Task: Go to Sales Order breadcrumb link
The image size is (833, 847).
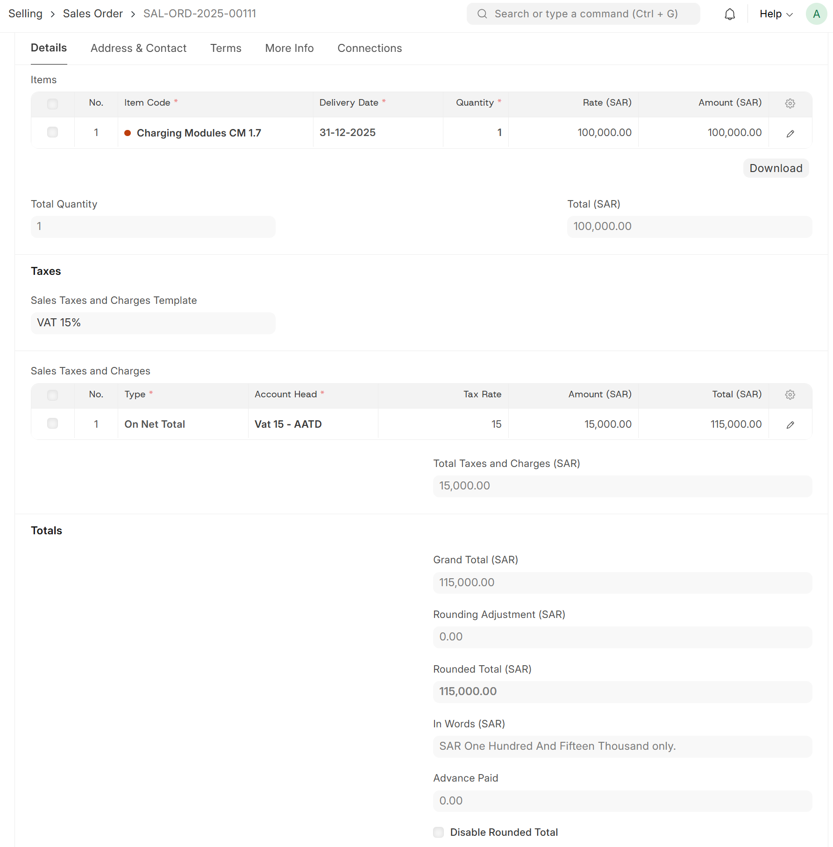Action: [93, 14]
